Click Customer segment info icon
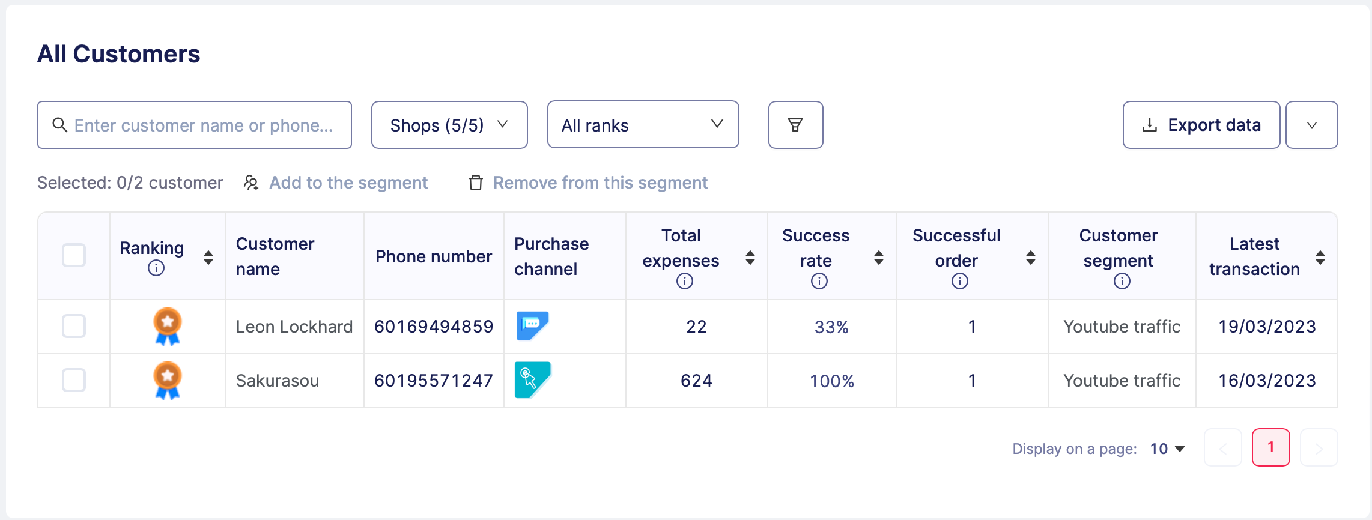1372x520 pixels. coord(1122,281)
